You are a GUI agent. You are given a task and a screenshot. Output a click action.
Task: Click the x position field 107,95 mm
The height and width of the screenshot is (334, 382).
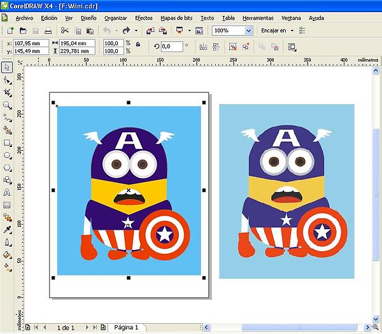tap(31, 43)
